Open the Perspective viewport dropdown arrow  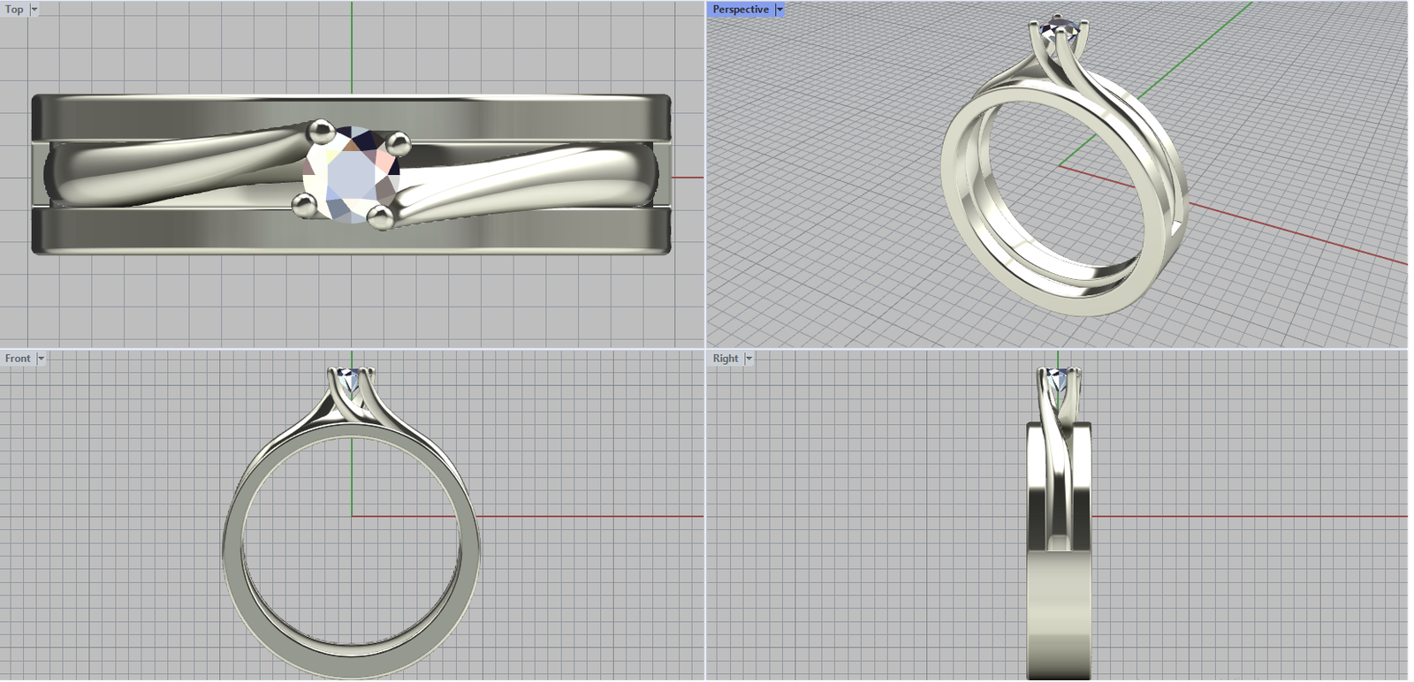779,10
